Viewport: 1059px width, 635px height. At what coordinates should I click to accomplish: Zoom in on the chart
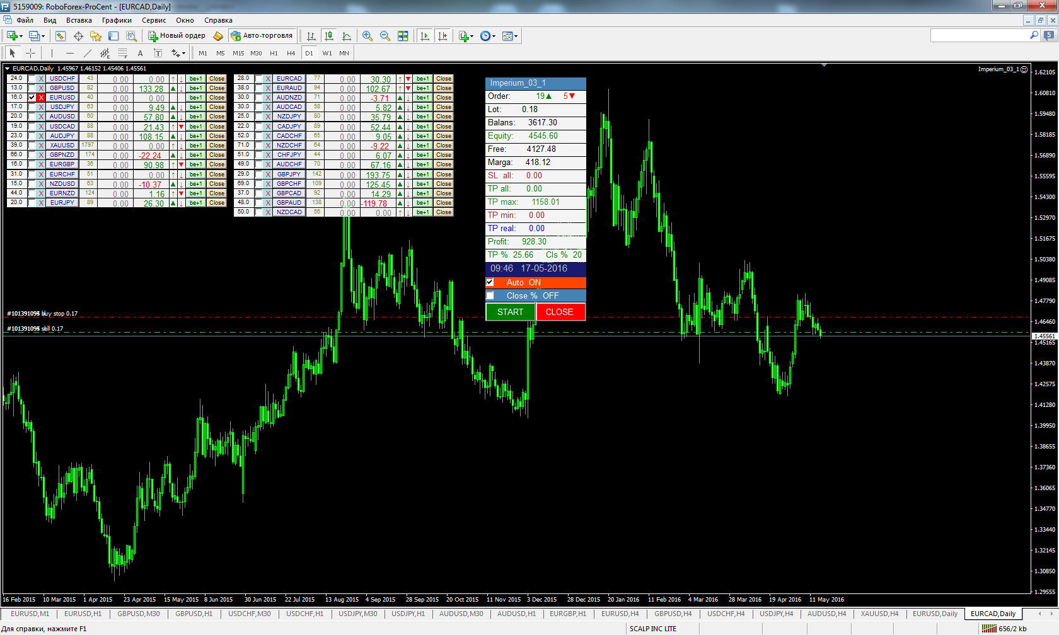click(x=367, y=36)
